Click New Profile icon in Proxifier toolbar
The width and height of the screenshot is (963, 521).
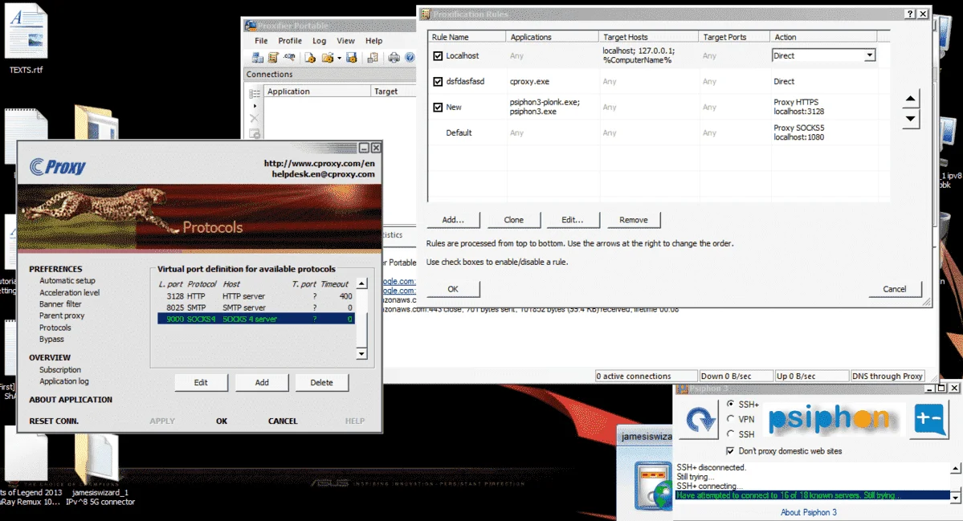point(310,58)
